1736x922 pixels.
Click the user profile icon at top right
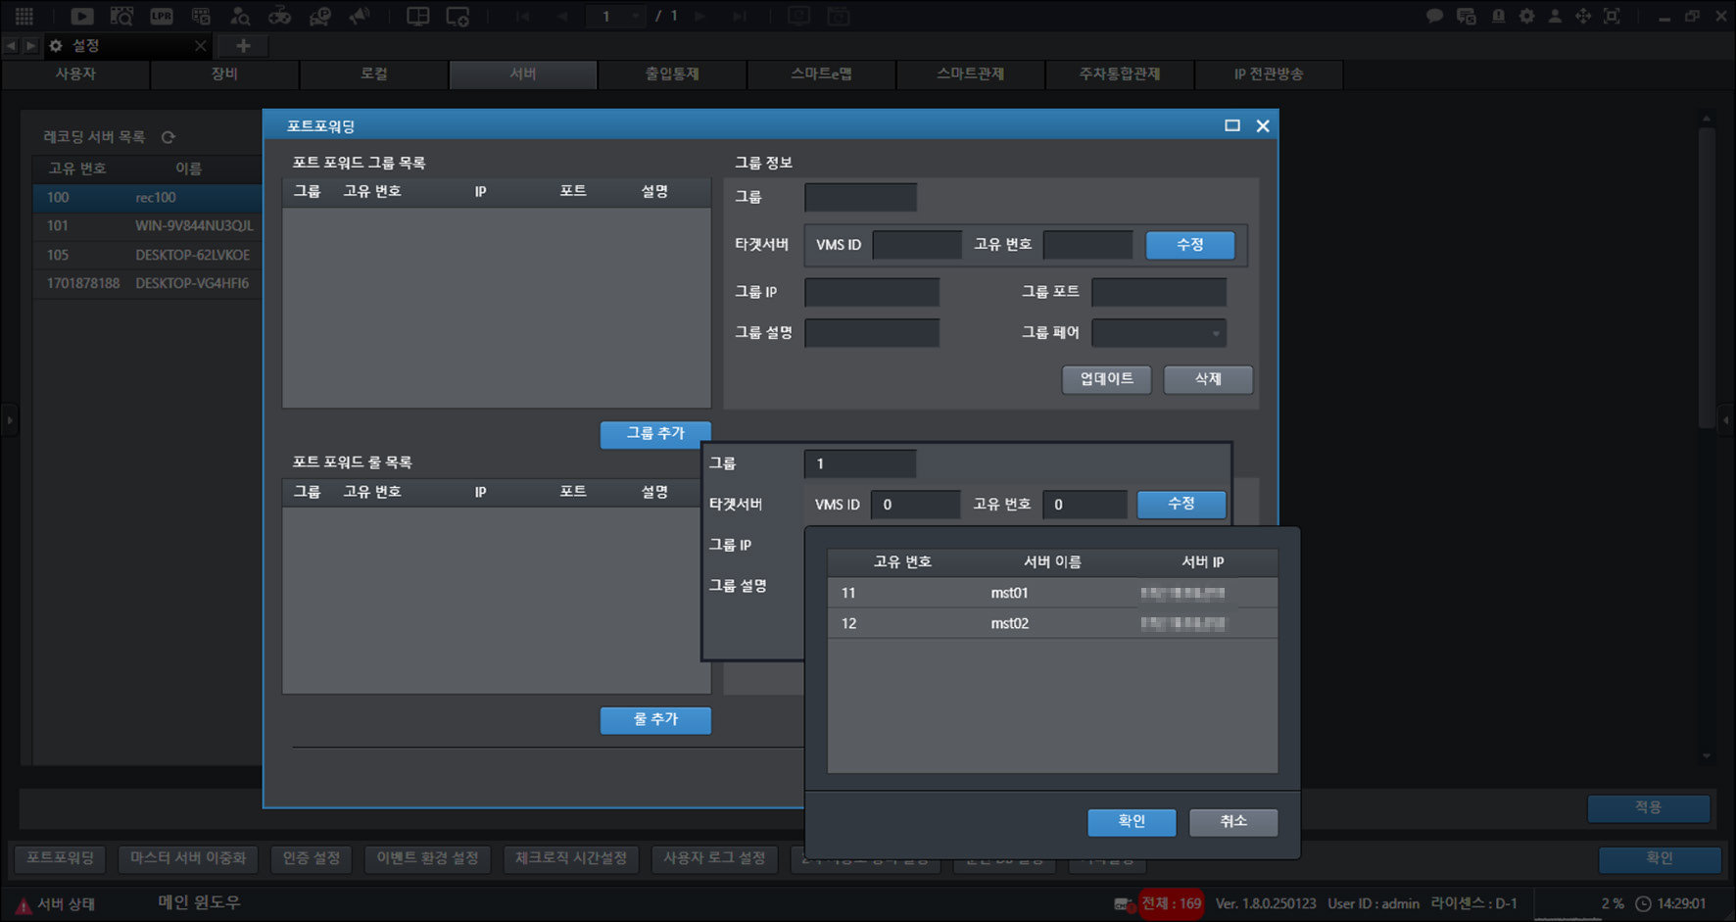(x=1555, y=16)
